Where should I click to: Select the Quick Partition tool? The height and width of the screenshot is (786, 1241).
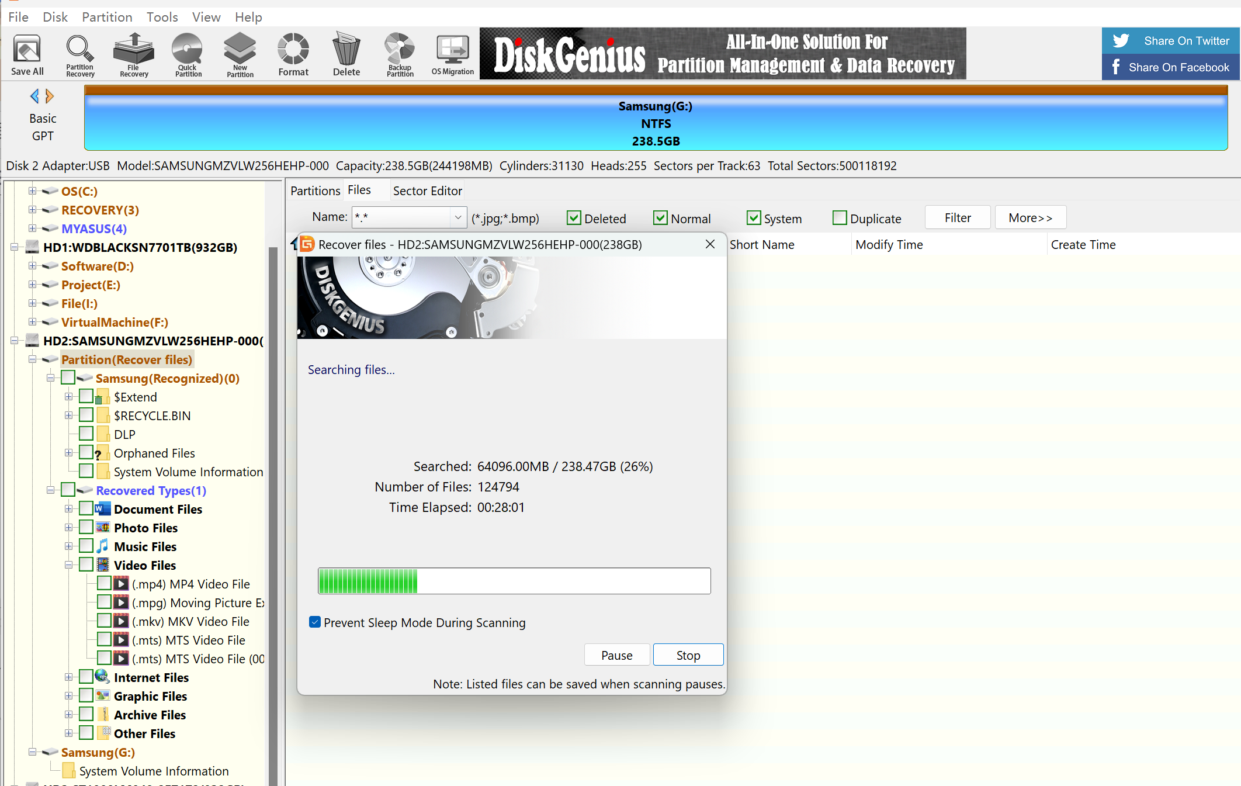[188, 55]
